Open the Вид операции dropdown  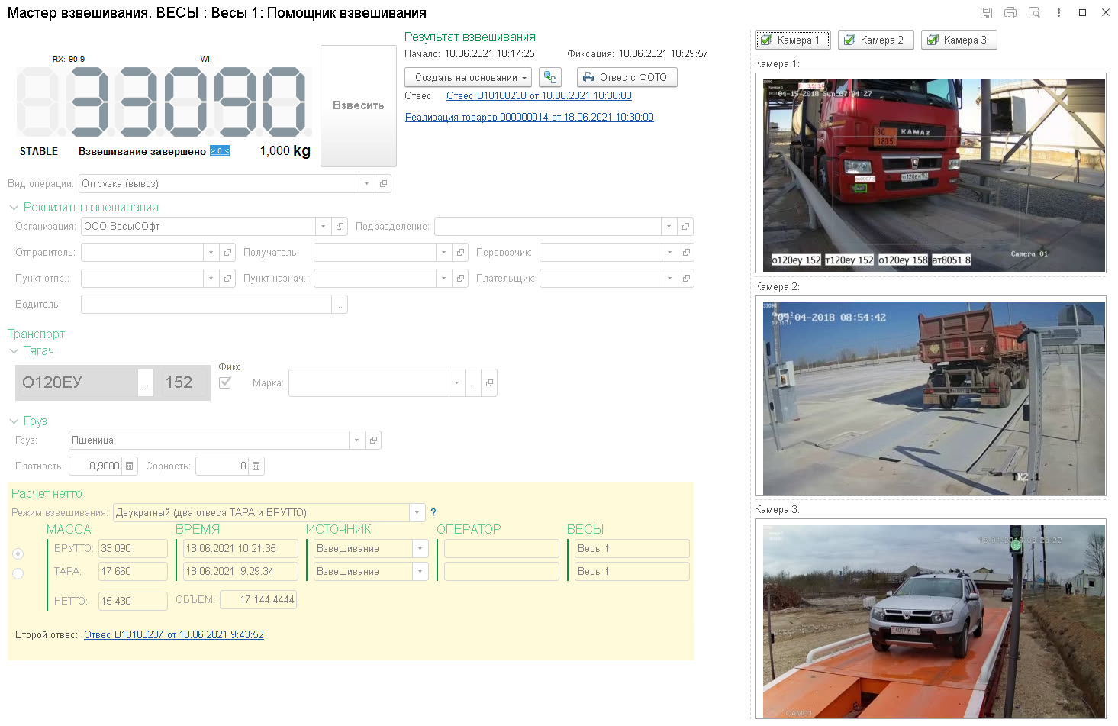click(366, 184)
